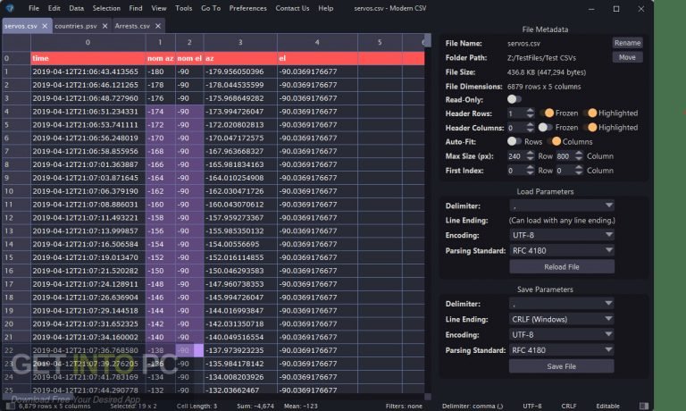Open Load Parameters Parsing Standard dropdown
The image size is (686, 411).
(562, 250)
